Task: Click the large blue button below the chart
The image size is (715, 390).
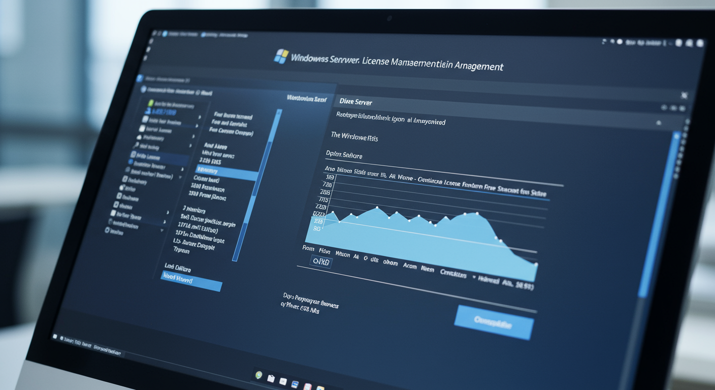Action: [x=494, y=322]
